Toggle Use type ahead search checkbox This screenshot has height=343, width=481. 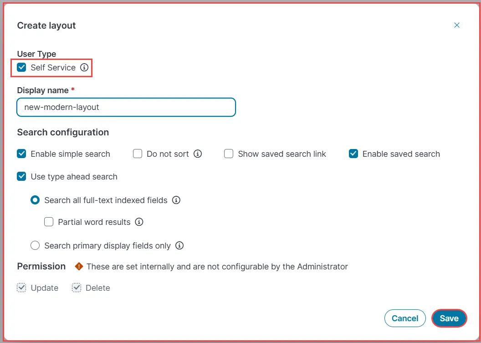click(x=21, y=176)
